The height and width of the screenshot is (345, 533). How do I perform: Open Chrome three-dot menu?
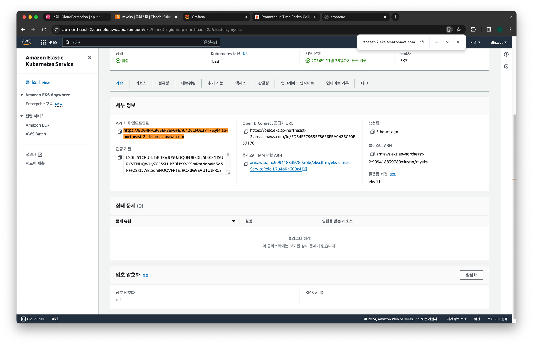point(510,30)
